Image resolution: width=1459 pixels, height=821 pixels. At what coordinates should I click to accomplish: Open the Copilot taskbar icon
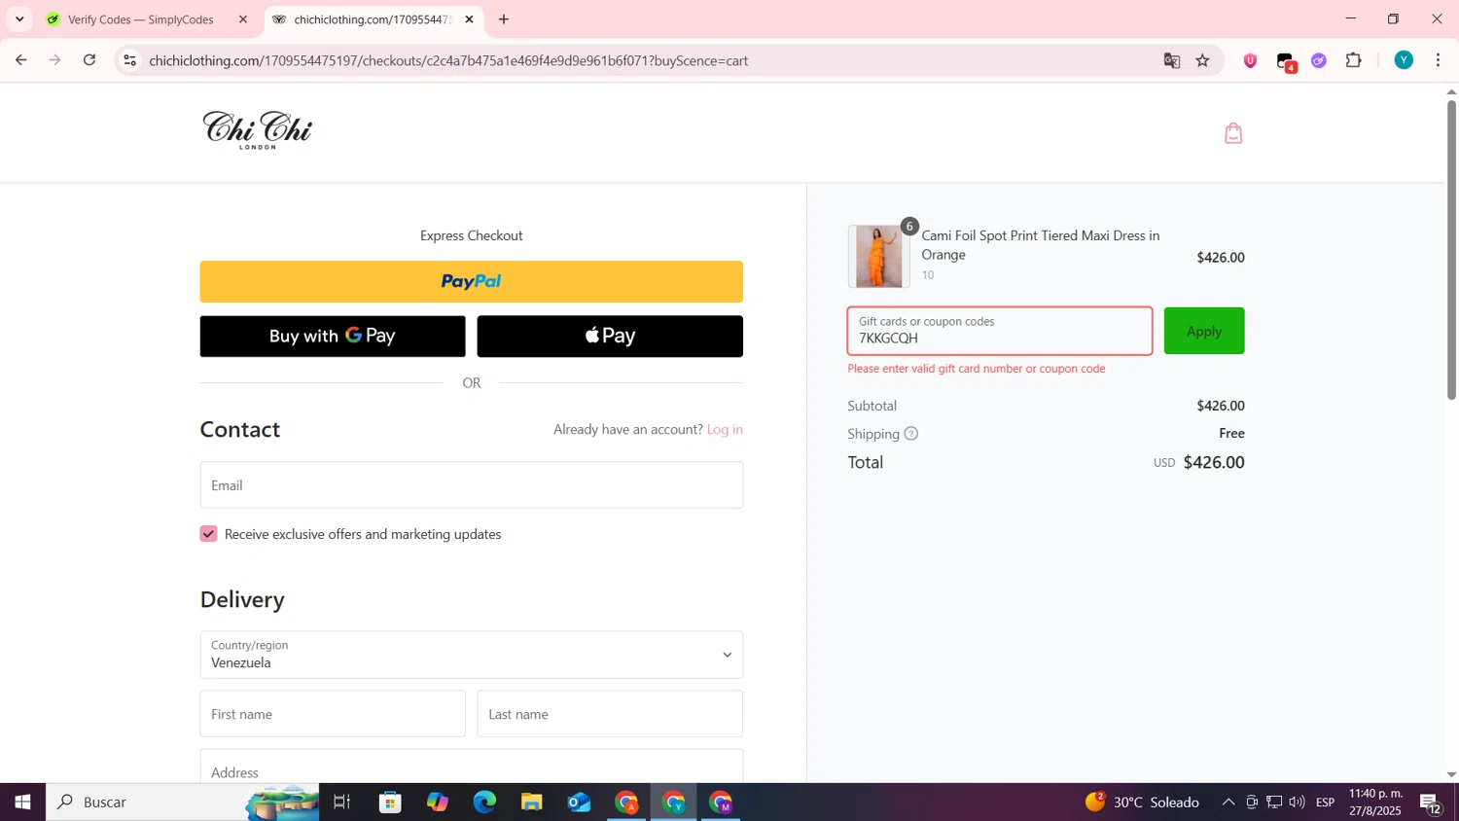coord(438,803)
